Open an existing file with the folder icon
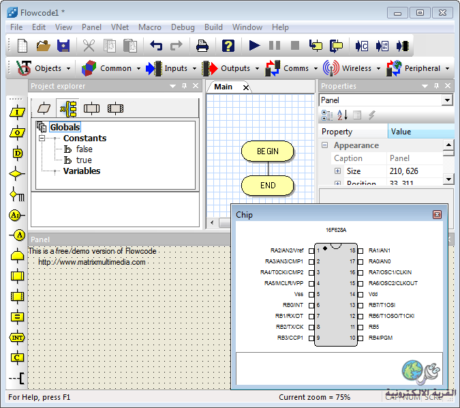 tap(43, 46)
